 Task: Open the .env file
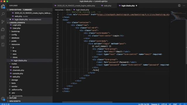coord(13,93)
